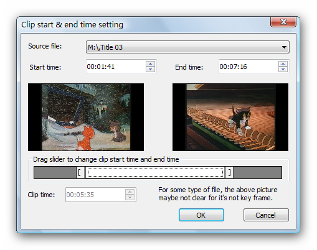Select the 'M:\,Title 03' source file combo box

(x=187, y=47)
